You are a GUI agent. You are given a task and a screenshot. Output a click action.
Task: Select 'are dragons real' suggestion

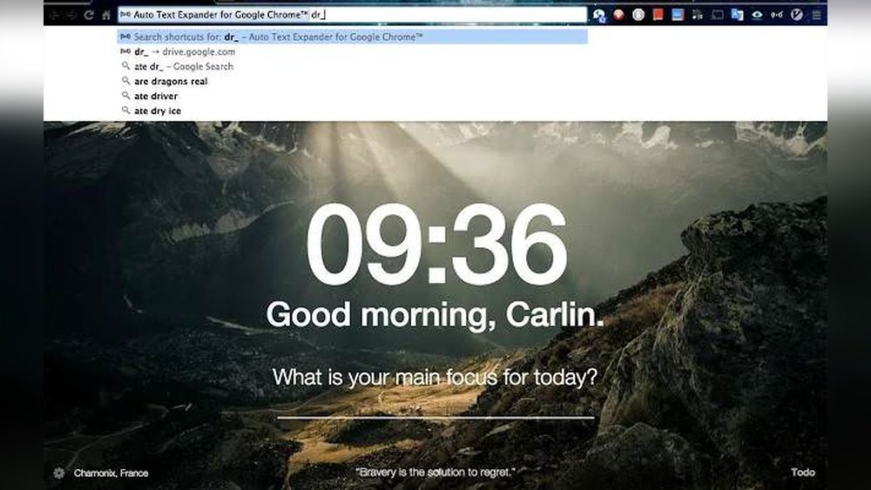tap(352, 81)
